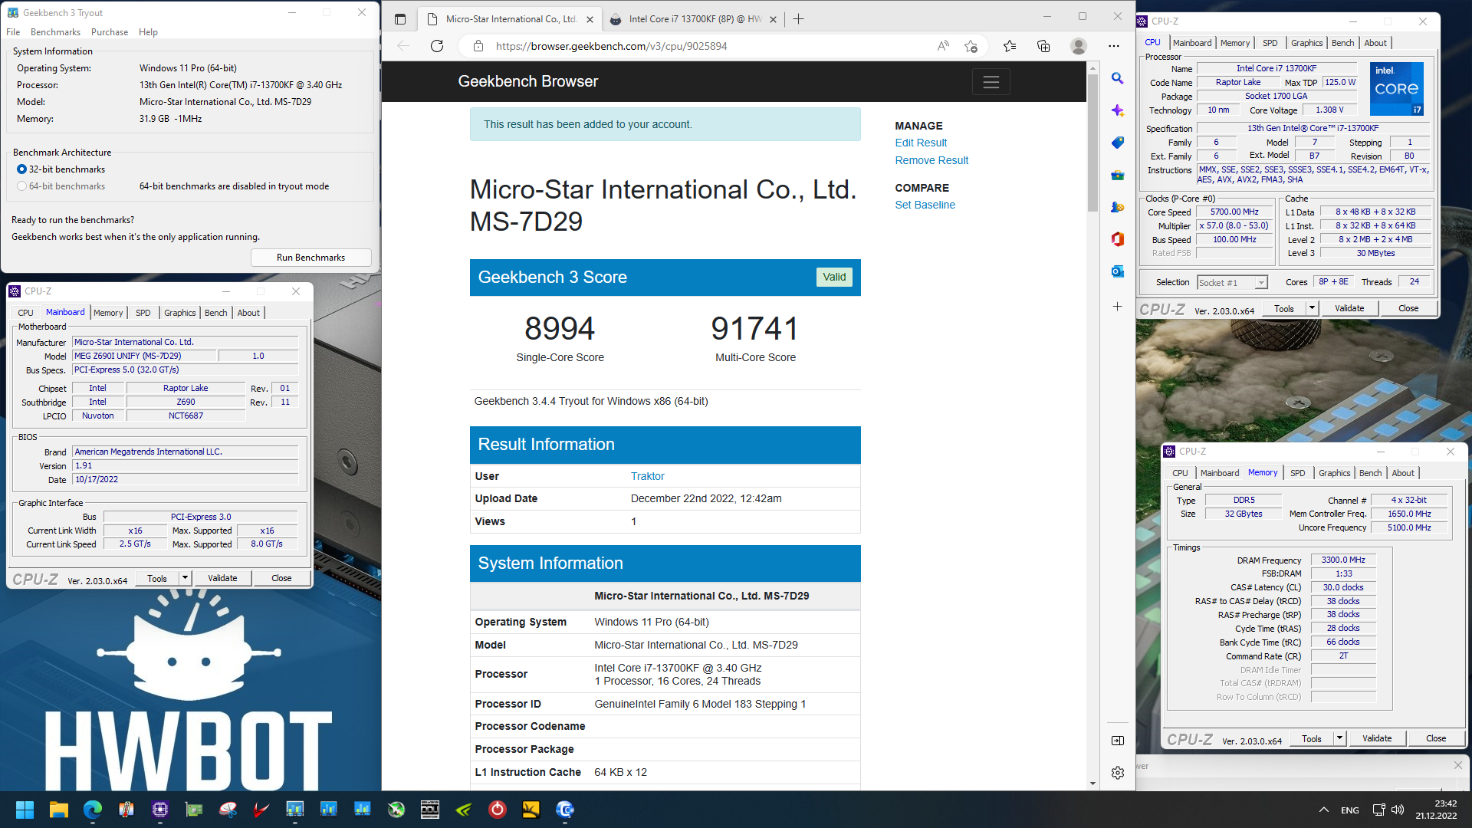This screenshot has height=828, width=1472.
Task: Show hidden system tray icons chevron
Action: point(1323,810)
